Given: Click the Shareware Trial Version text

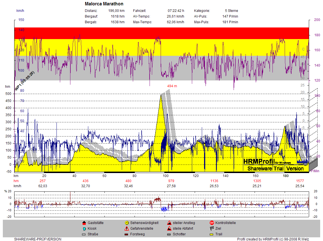Looking at the screenshot, I should click(x=275, y=169).
